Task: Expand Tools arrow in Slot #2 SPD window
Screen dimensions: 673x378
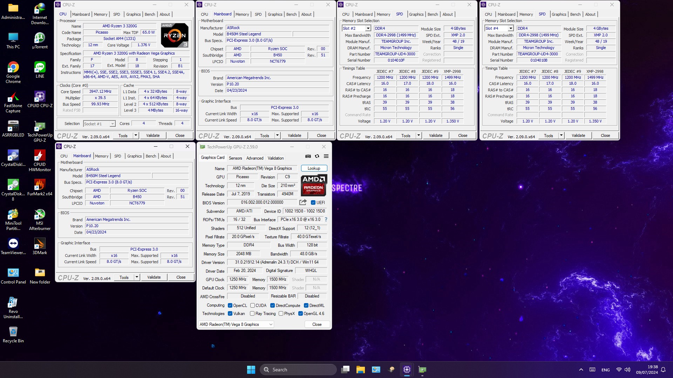Action: click(419, 135)
